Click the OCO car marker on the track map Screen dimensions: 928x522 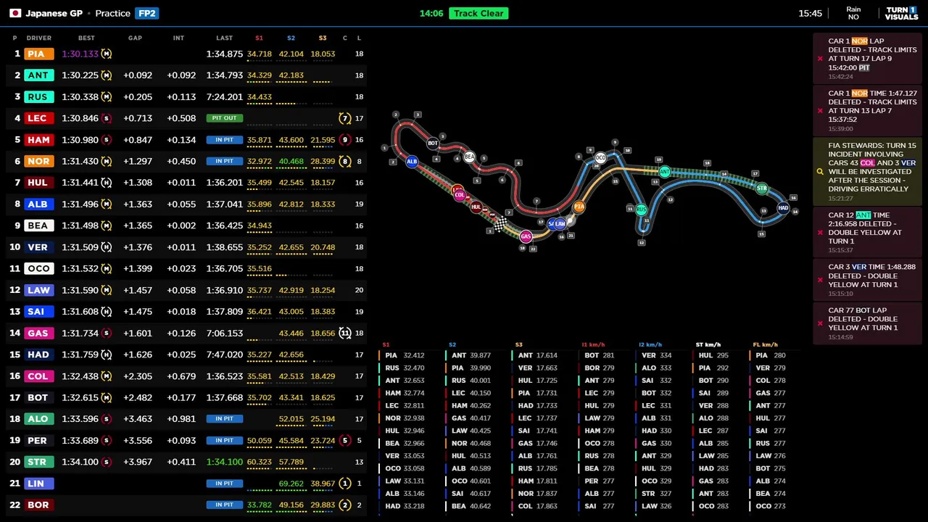600,157
